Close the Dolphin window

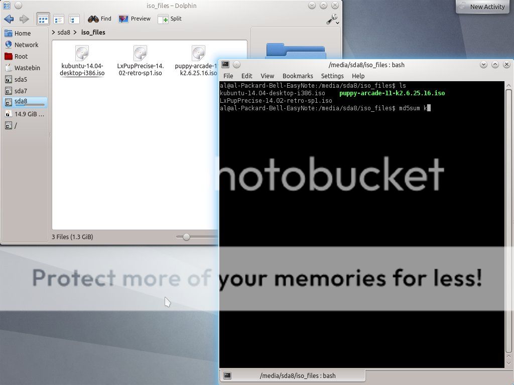(335, 5)
